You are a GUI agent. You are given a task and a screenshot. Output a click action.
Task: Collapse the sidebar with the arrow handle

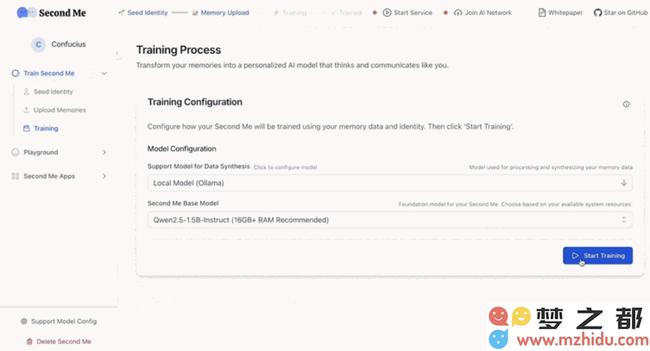(x=118, y=54)
